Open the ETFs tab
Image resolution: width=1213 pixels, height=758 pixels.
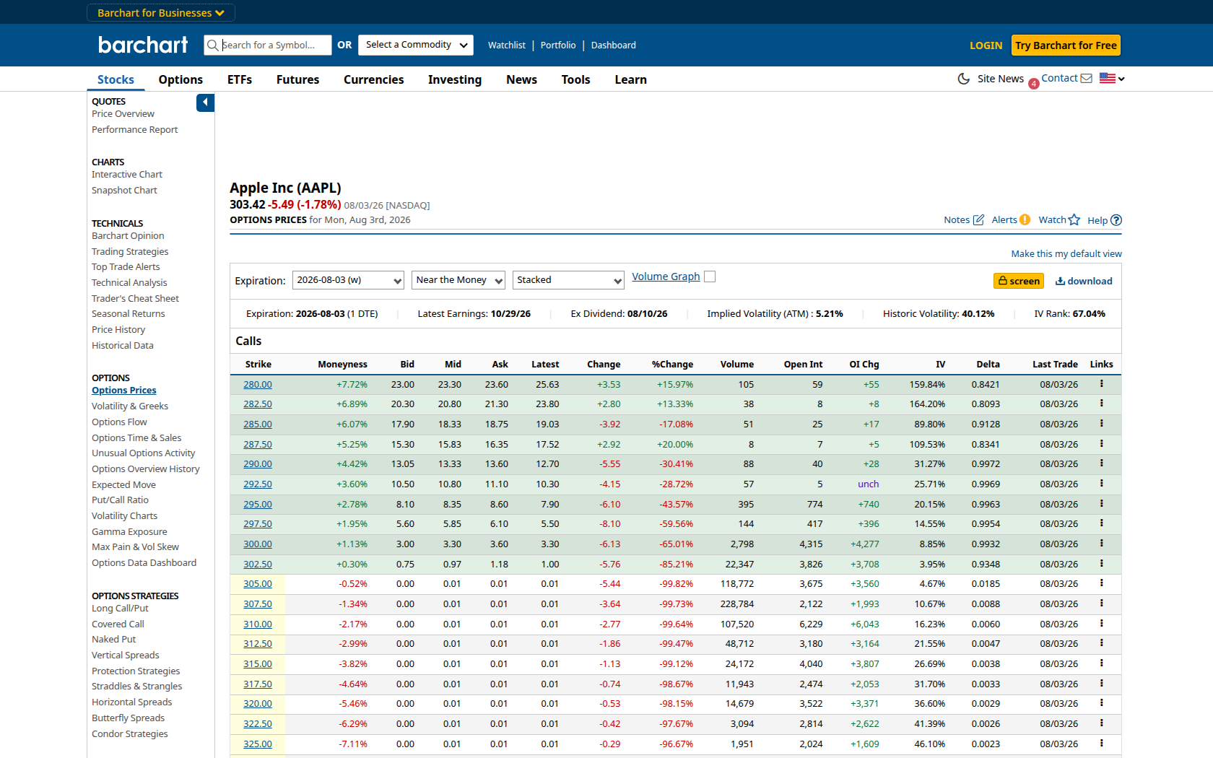tap(240, 79)
